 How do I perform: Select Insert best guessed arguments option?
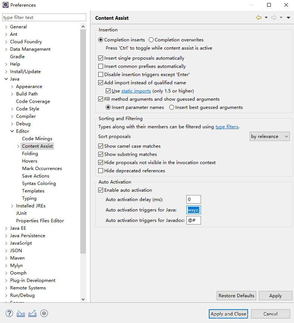[171, 107]
